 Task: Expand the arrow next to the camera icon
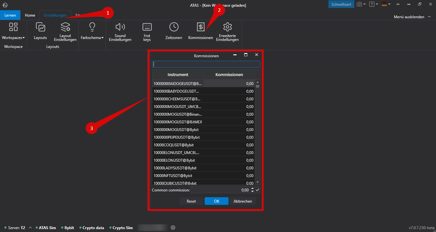pyautogui.click(x=365, y=4)
